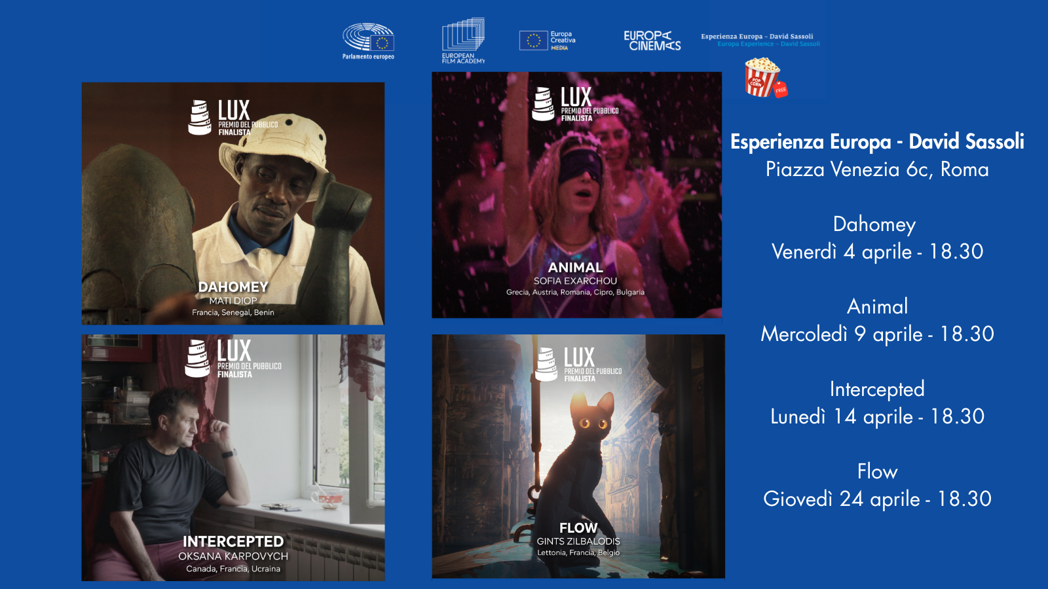This screenshot has width=1048, height=589.
Task: Click the Europa Creativa MEDIA logo
Action: point(548,41)
